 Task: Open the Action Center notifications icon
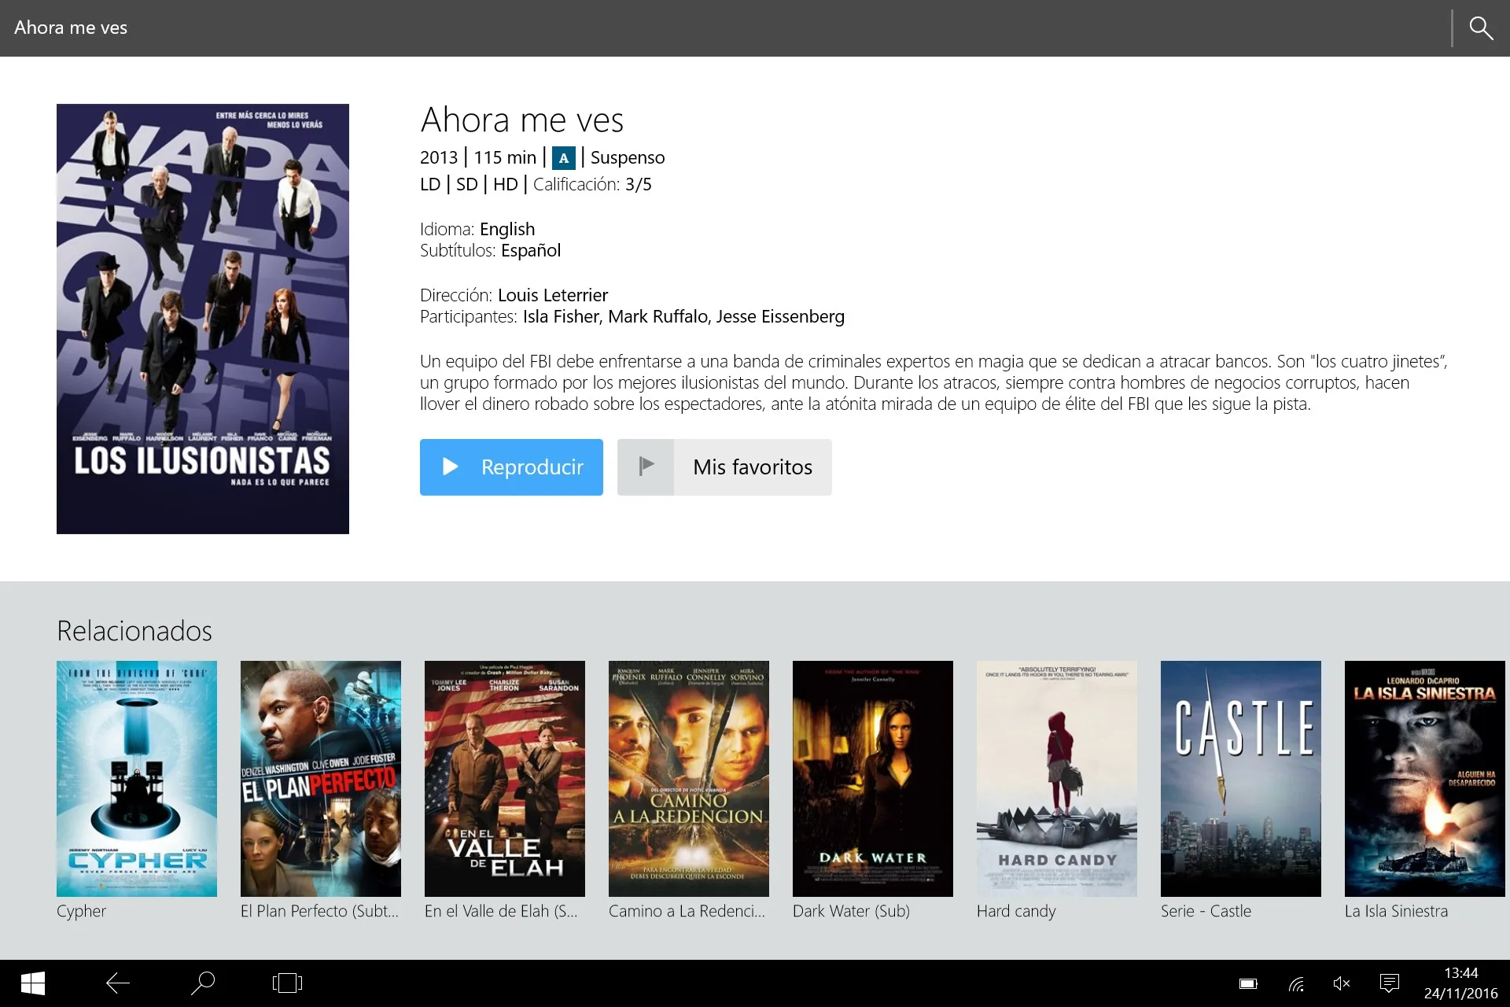point(1390,983)
